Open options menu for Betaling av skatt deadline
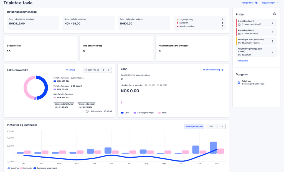 pyautogui.click(x=272, y=41)
